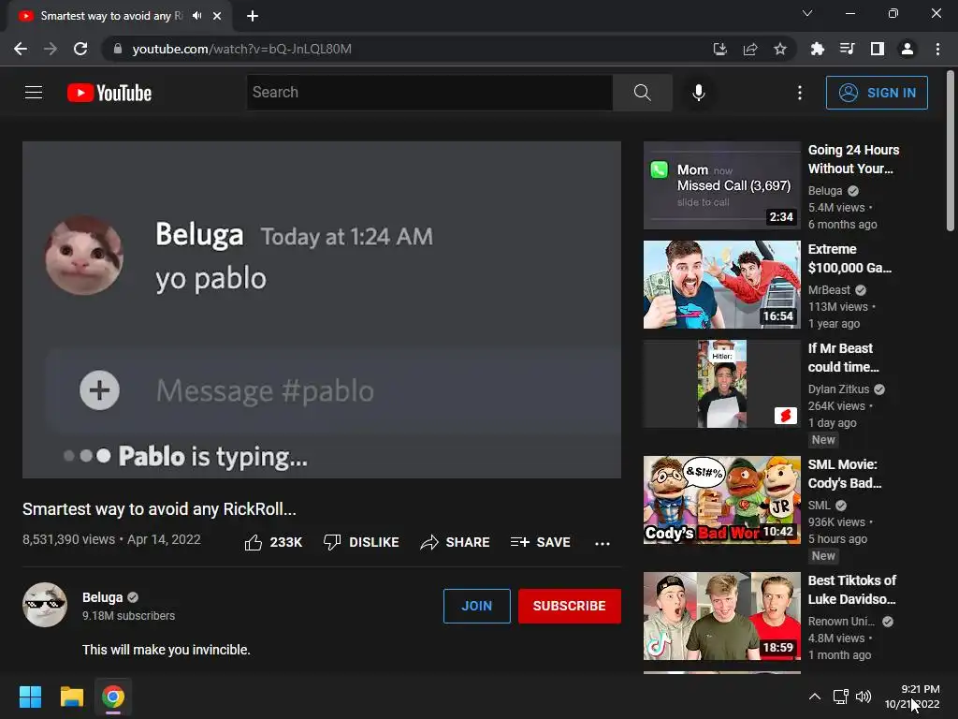Dislike the video
958x719 pixels.
pos(361,542)
